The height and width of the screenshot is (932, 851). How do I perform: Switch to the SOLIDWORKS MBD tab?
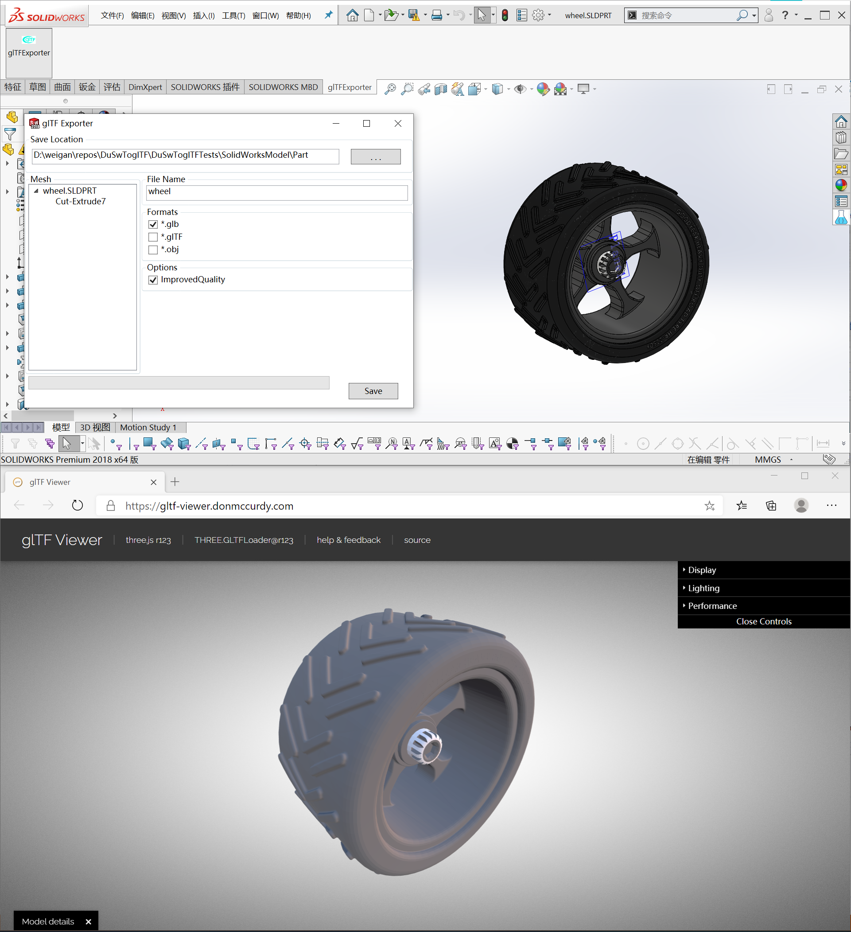point(283,87)
